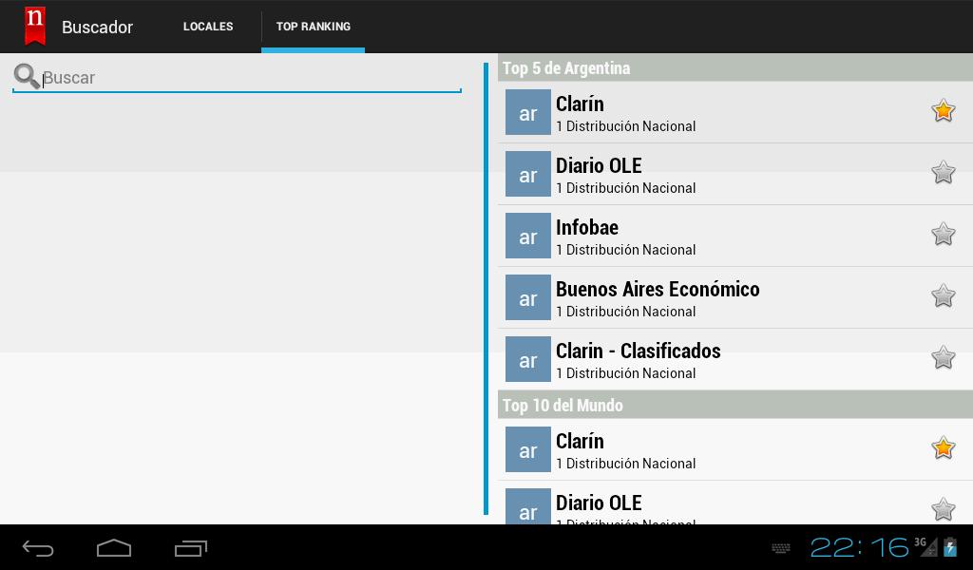Open the recent apps icon
The height and width of the screenshot is (570, 973).
pyautogui.click(x=190, y=548)
